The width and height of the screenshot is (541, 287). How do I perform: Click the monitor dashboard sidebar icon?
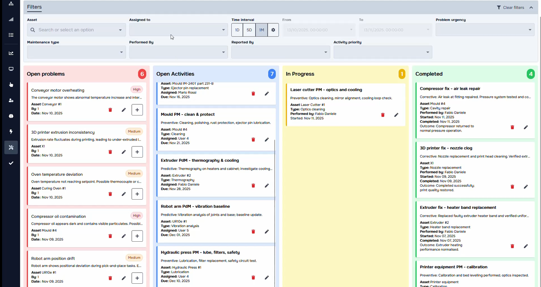pyautogui.click(x=11, y=69)
